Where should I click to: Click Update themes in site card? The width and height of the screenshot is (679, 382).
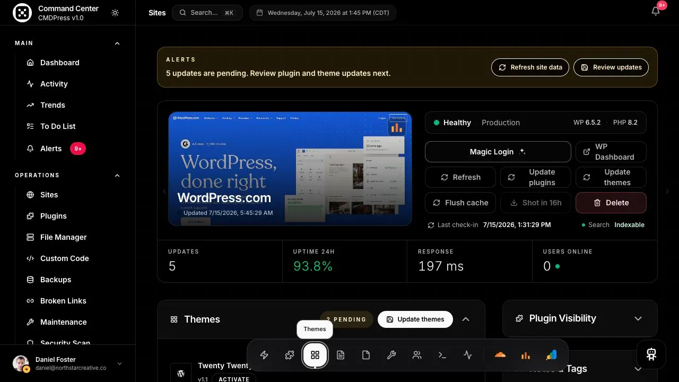[x=611, y=177]
